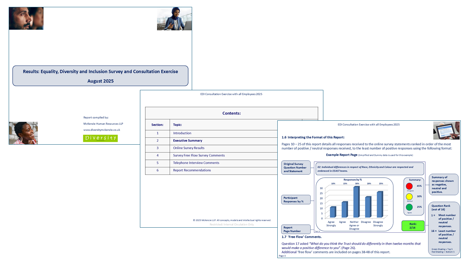Click the yellow Neutral circle
Viewport: 464px width, 261px height.
409,196
